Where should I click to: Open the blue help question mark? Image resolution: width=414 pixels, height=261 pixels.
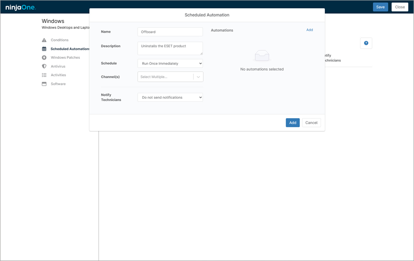pyautogui.click(x=366, y=43)
